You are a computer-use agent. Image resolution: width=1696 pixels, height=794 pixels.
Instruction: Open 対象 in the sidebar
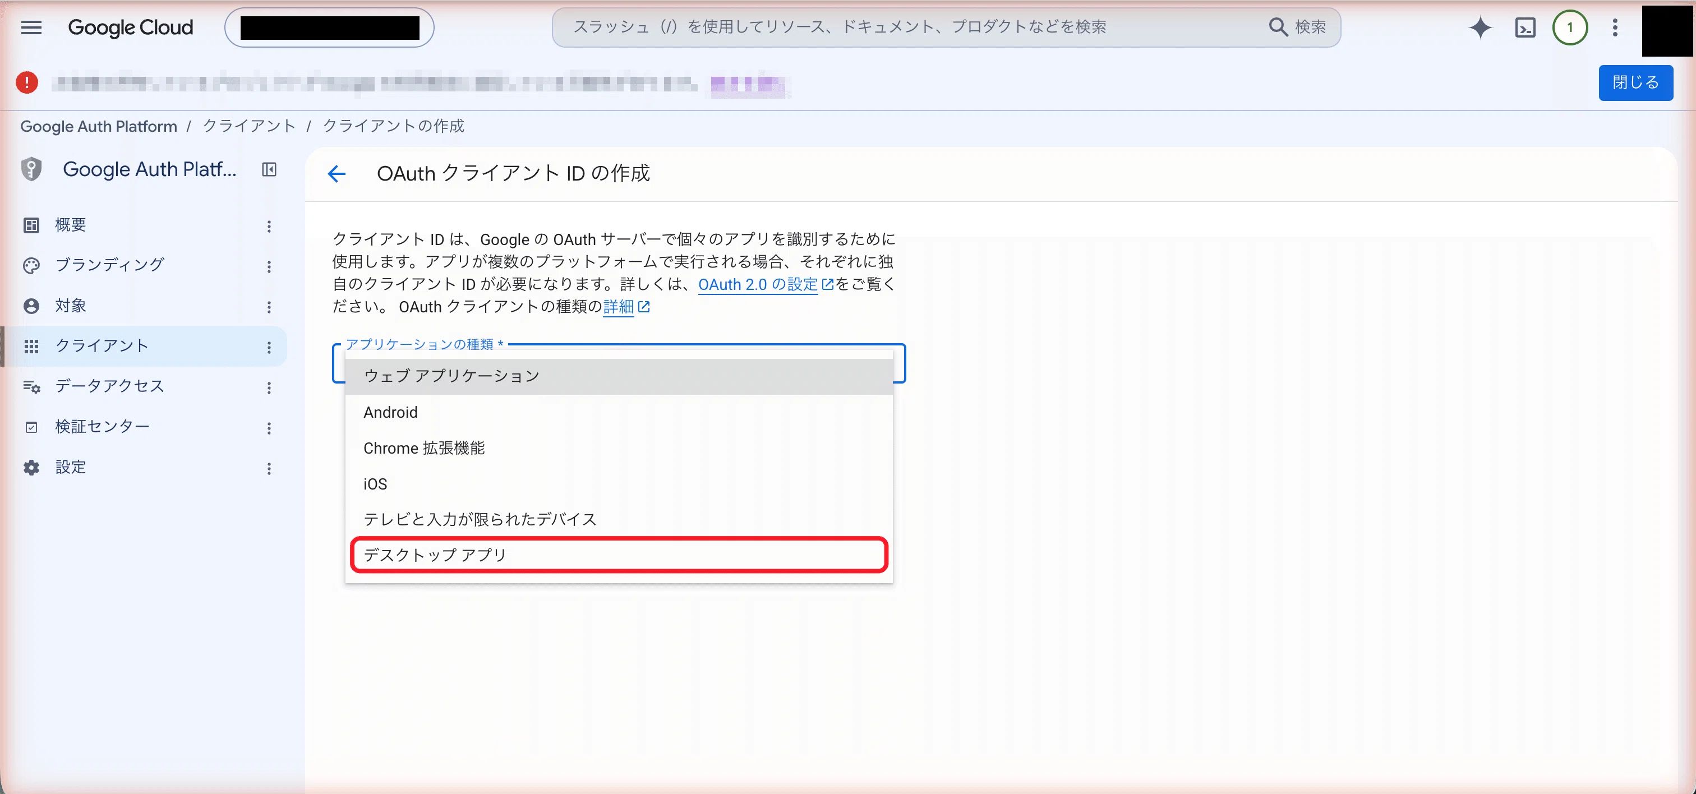tap(144, 306)
